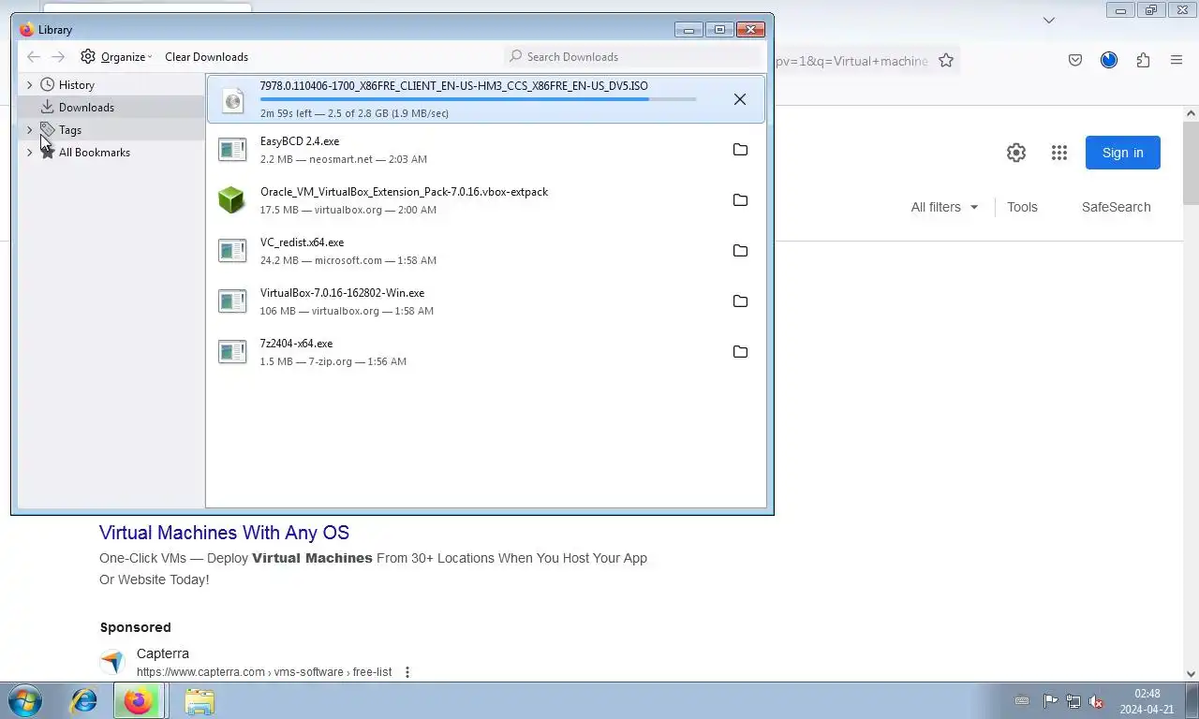This screenshot has height=719, width=1199.
Task: Open the Action Center flag icon
Action: pos(1050,701)
